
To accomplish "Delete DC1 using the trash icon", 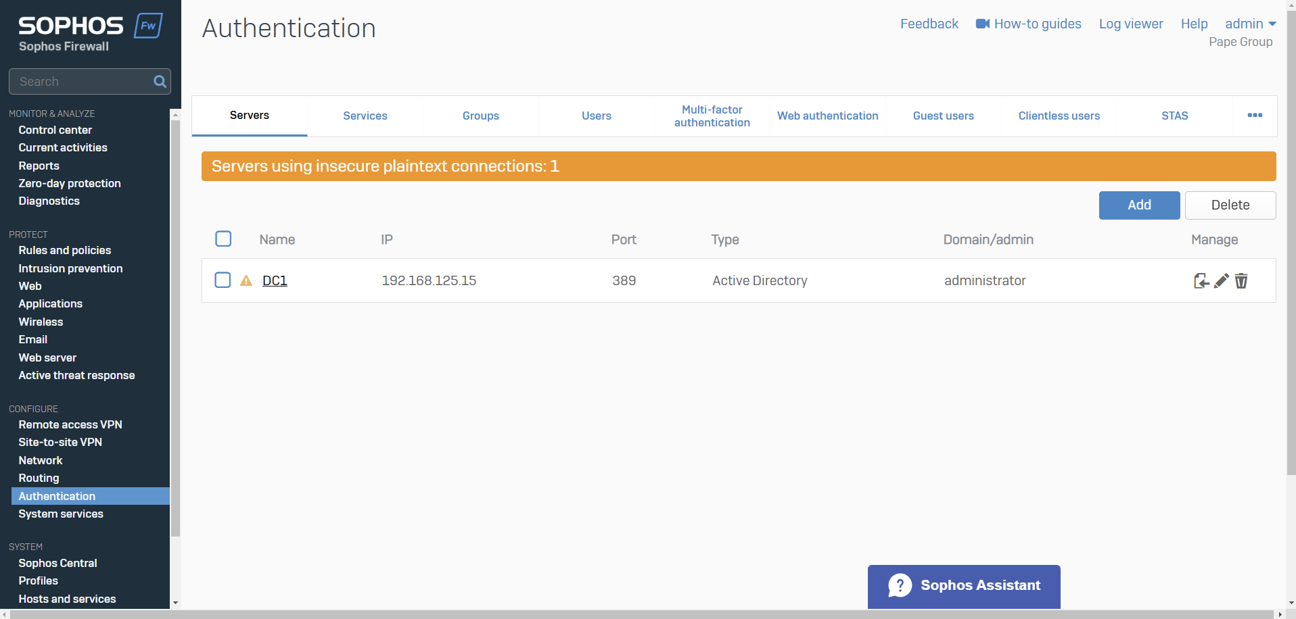I will pyautogui.click(x=1241, y=280).
